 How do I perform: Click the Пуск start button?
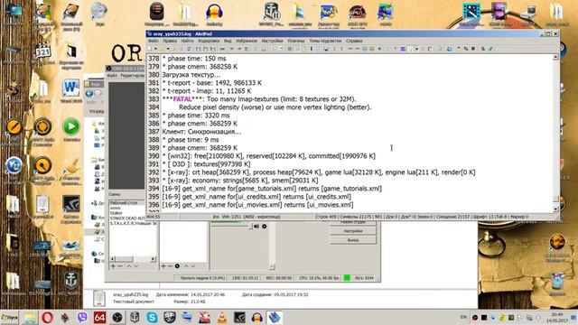tap(9, 318)
